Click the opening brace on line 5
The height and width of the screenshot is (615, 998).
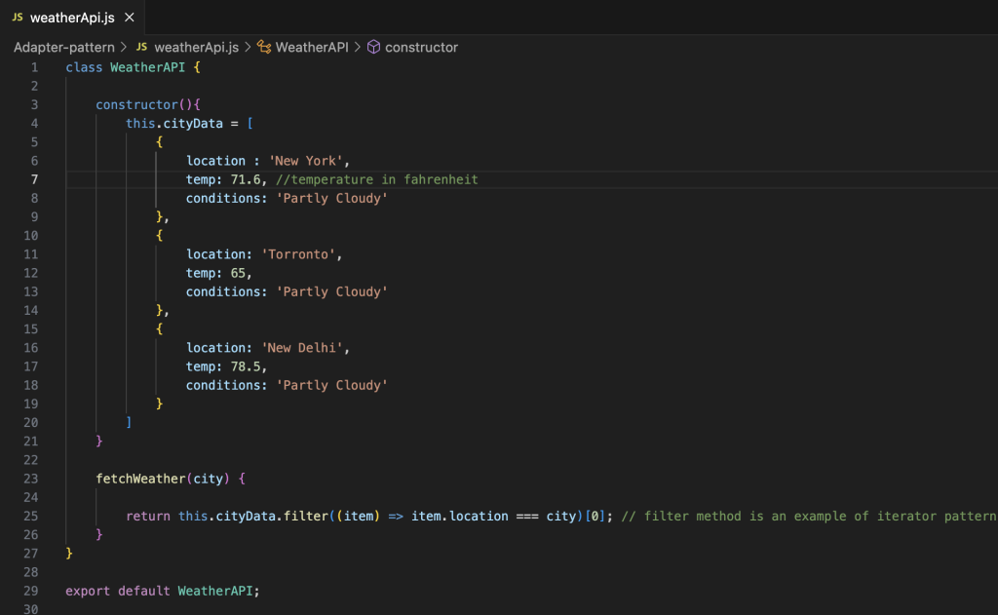click(159, 142)
